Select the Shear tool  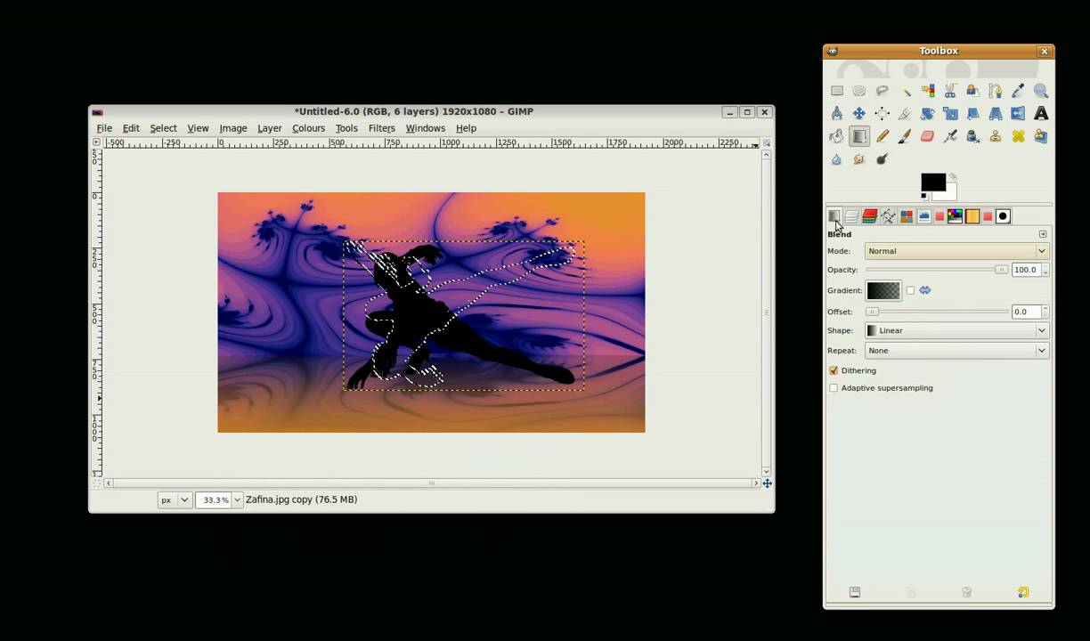972,114
